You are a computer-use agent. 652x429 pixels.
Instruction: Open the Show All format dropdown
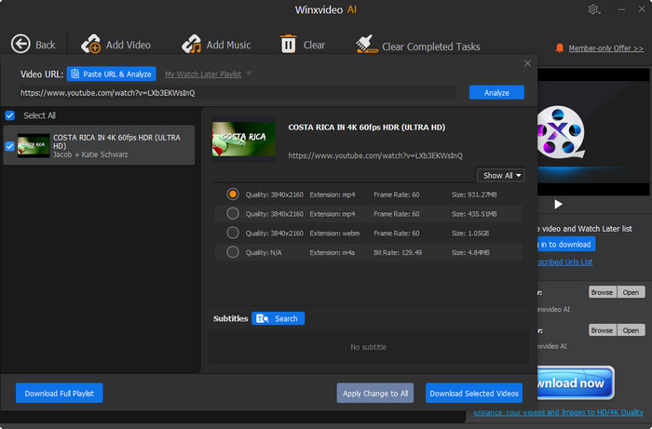coord(501,175)
